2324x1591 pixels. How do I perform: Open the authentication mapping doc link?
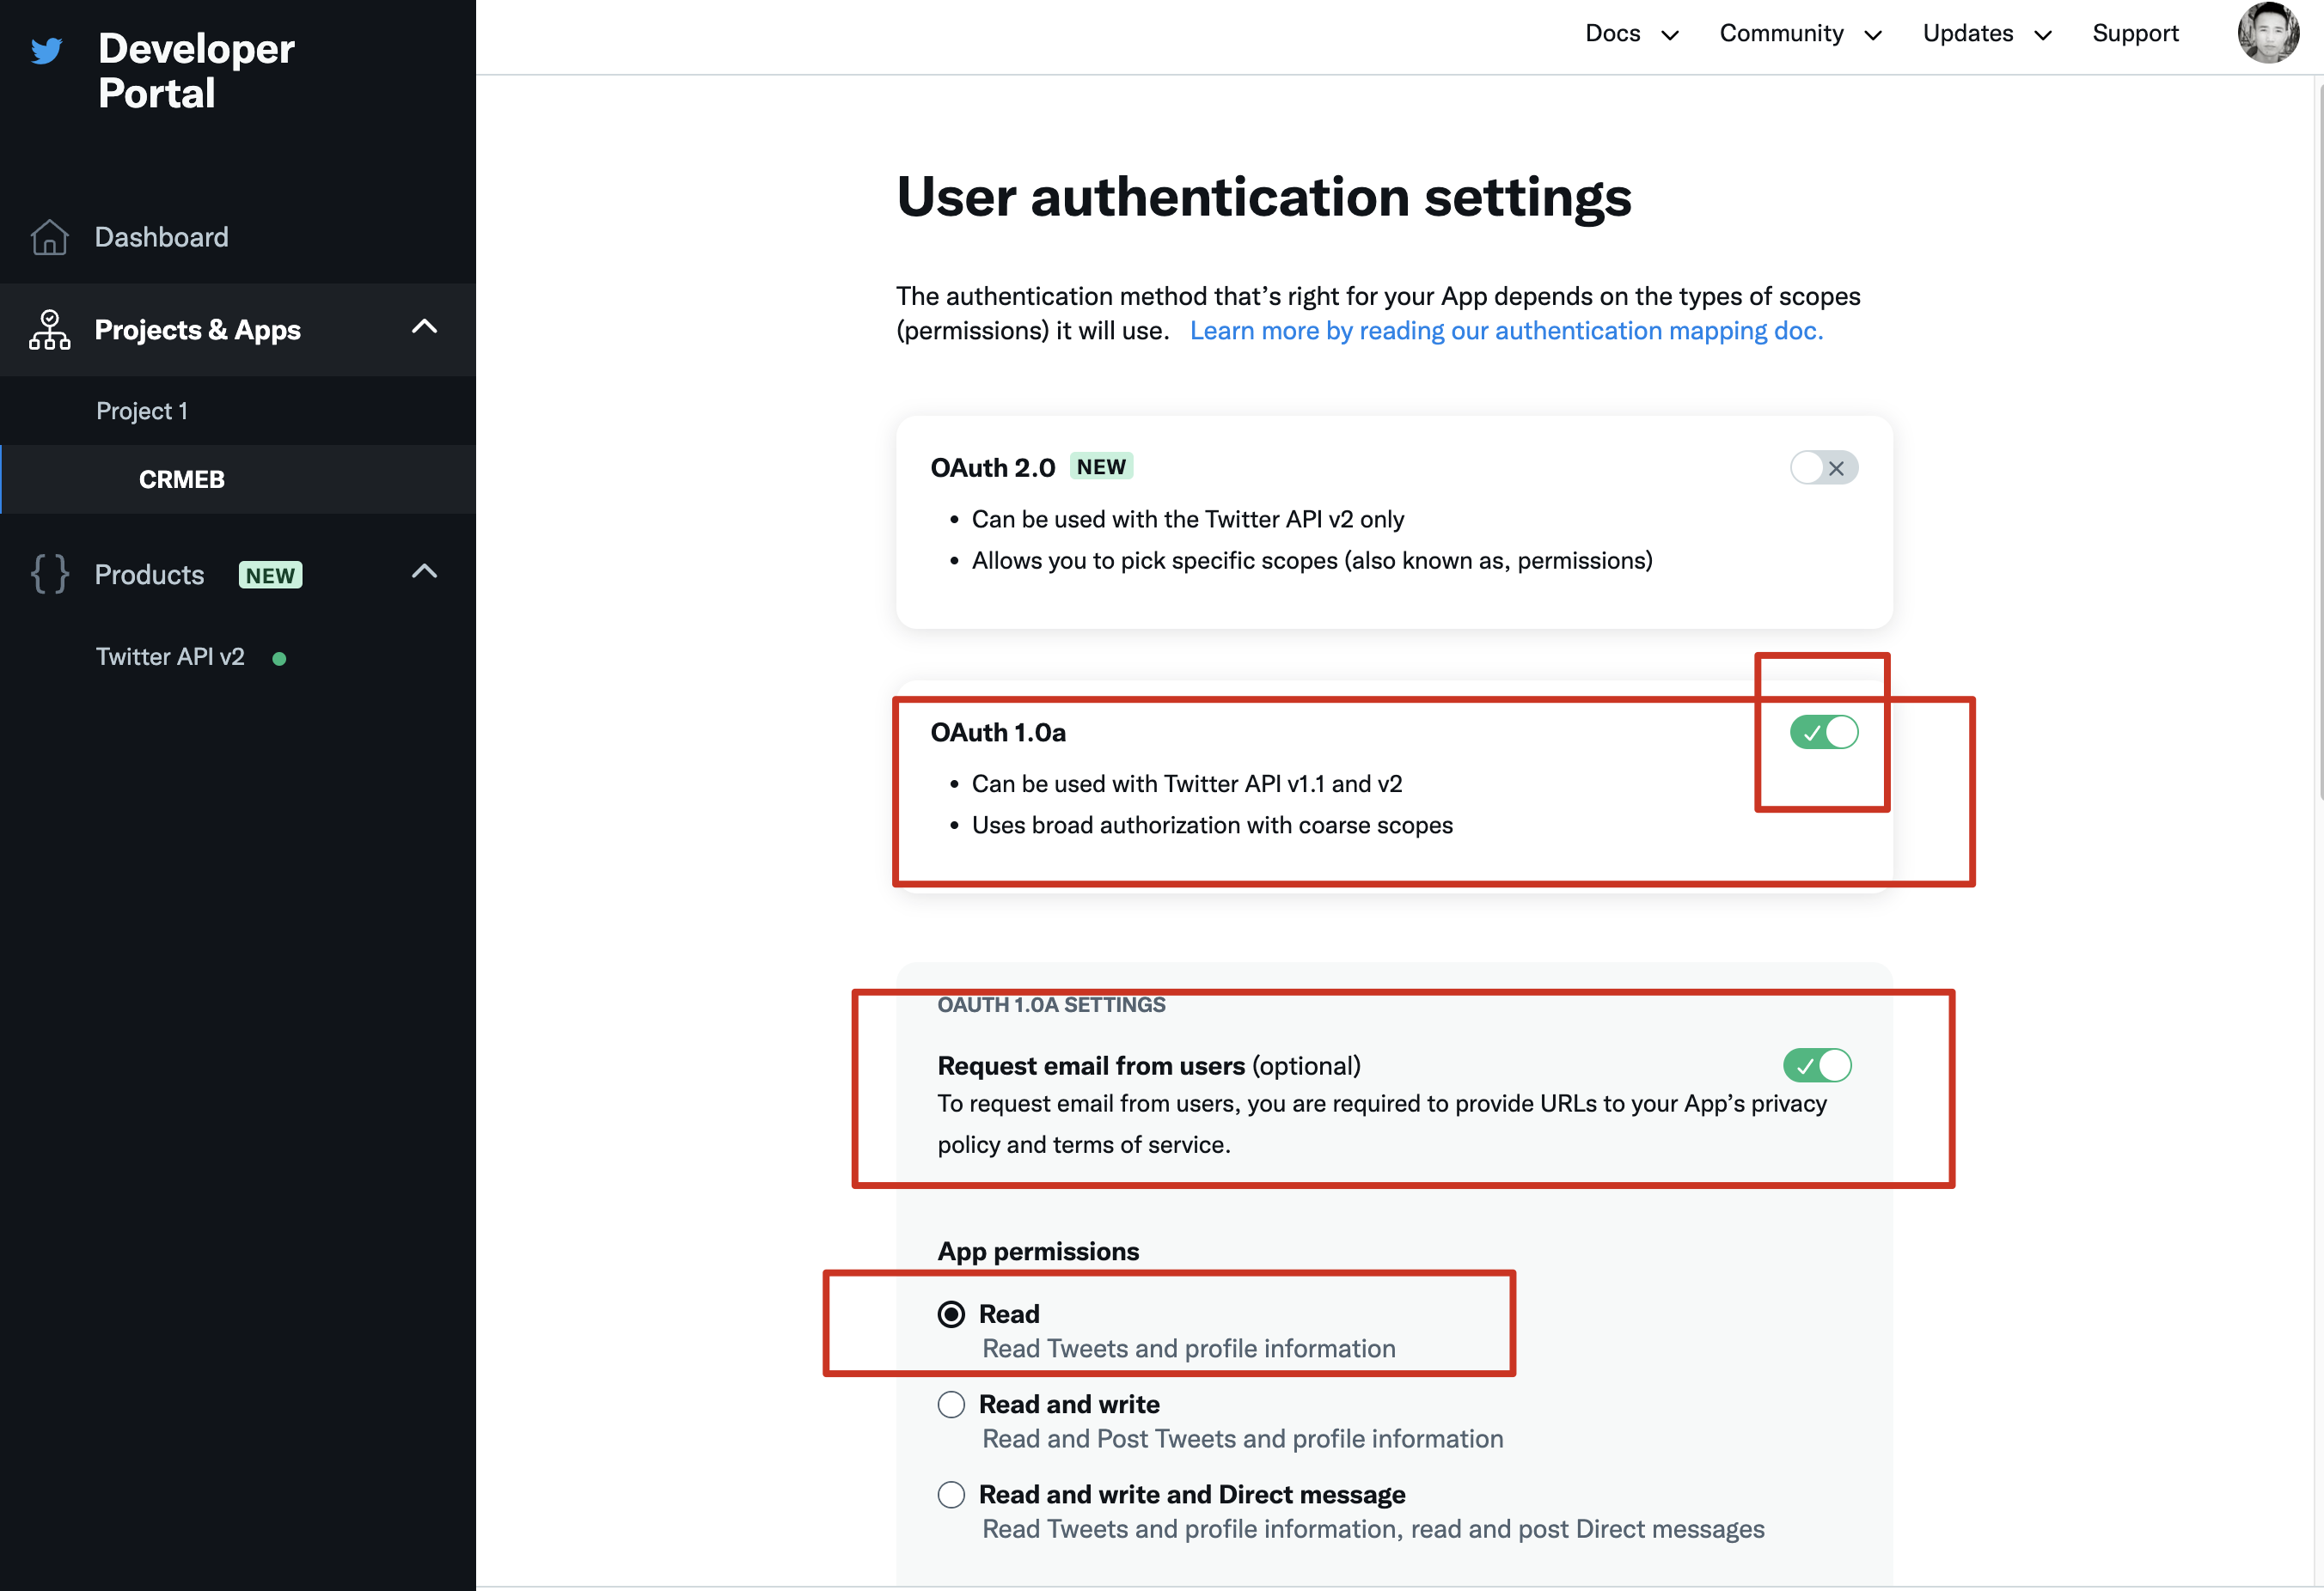[x=1506, y=331]
